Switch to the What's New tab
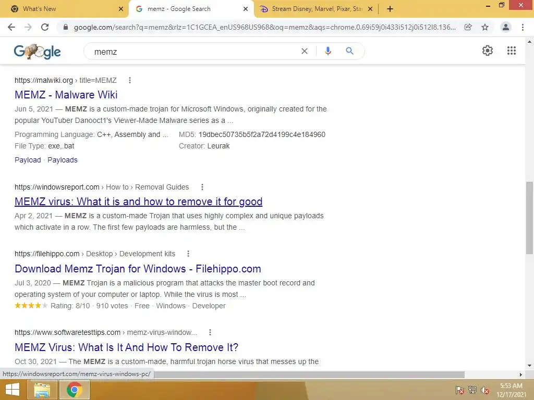The height and width of the screenshot is (400, 534). pos(64,9)
